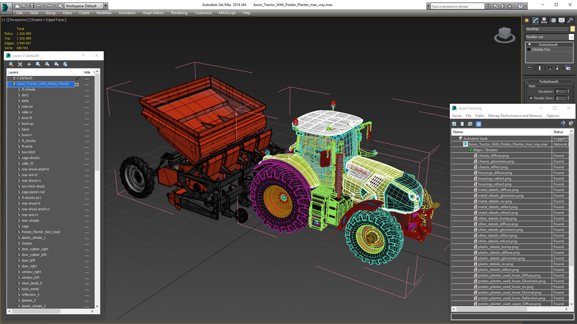Click the housings object color swatch

click(572, 29)
